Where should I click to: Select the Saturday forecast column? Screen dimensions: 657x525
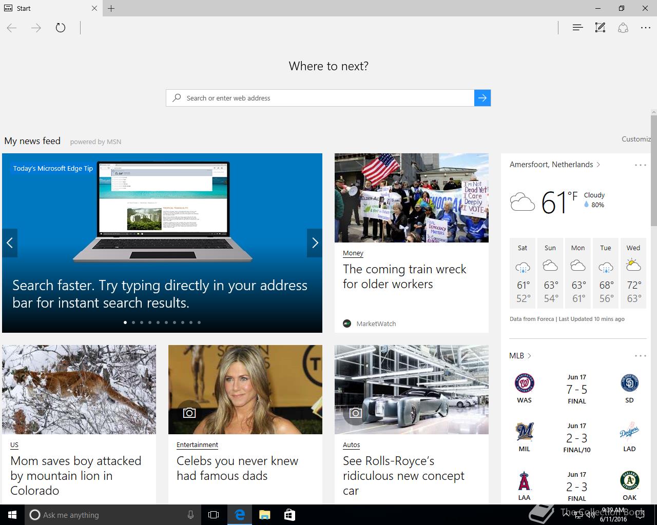523,273
